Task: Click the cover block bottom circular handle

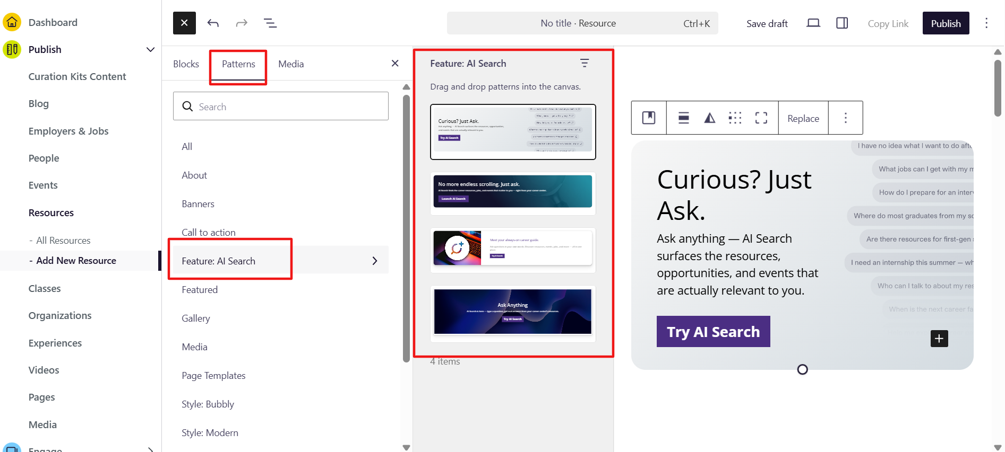Action: click(803, 369)
